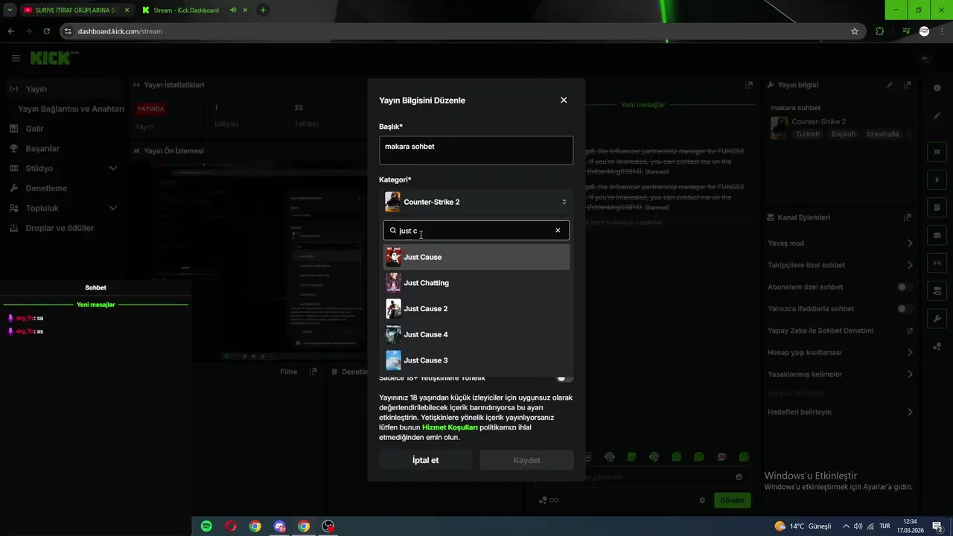
Task: Open Droplar ve ödüller in the sidebar
Action: pos(63,228)
